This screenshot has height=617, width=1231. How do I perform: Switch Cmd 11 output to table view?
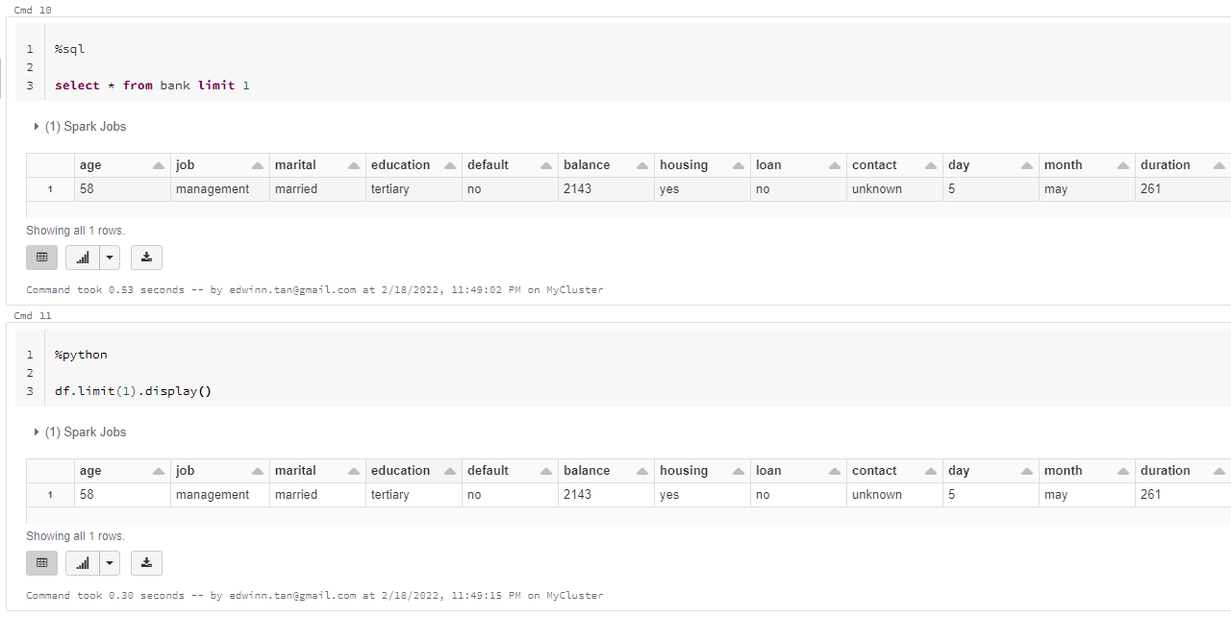(41, 562)
